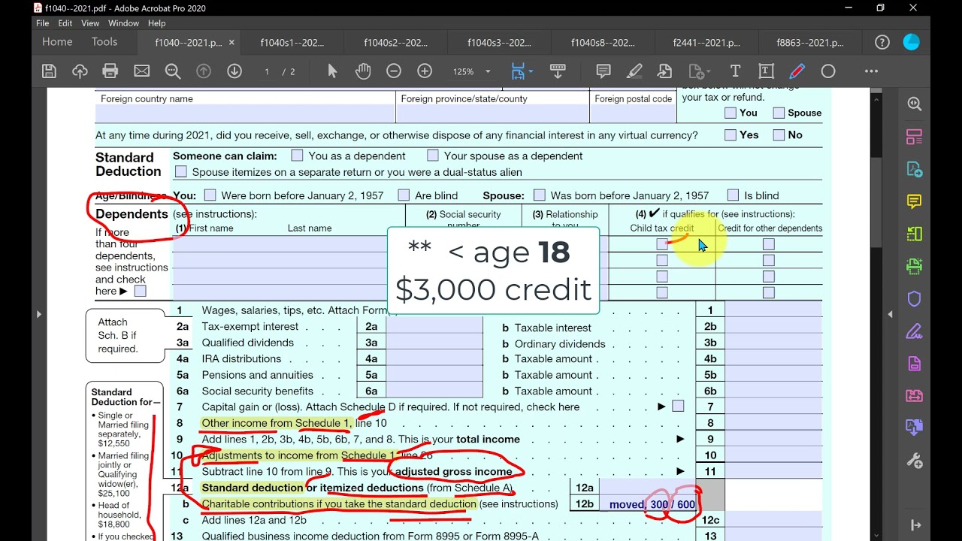
Task: Save the PDF with the floppy disk icon
Action: tap(49, 71)
